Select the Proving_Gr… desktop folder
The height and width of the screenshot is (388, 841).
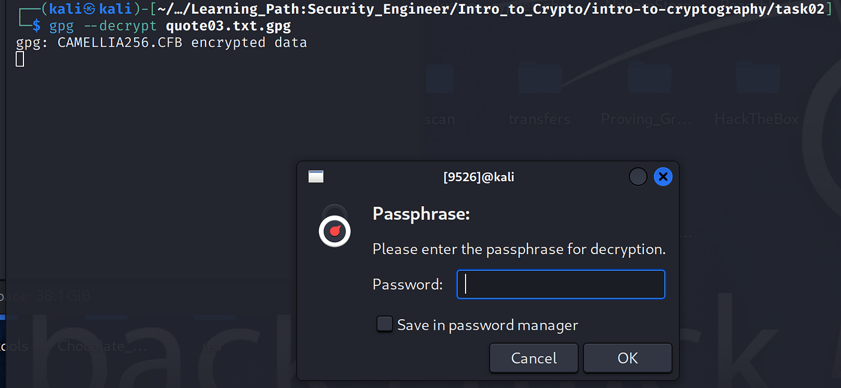click(646, 96)
